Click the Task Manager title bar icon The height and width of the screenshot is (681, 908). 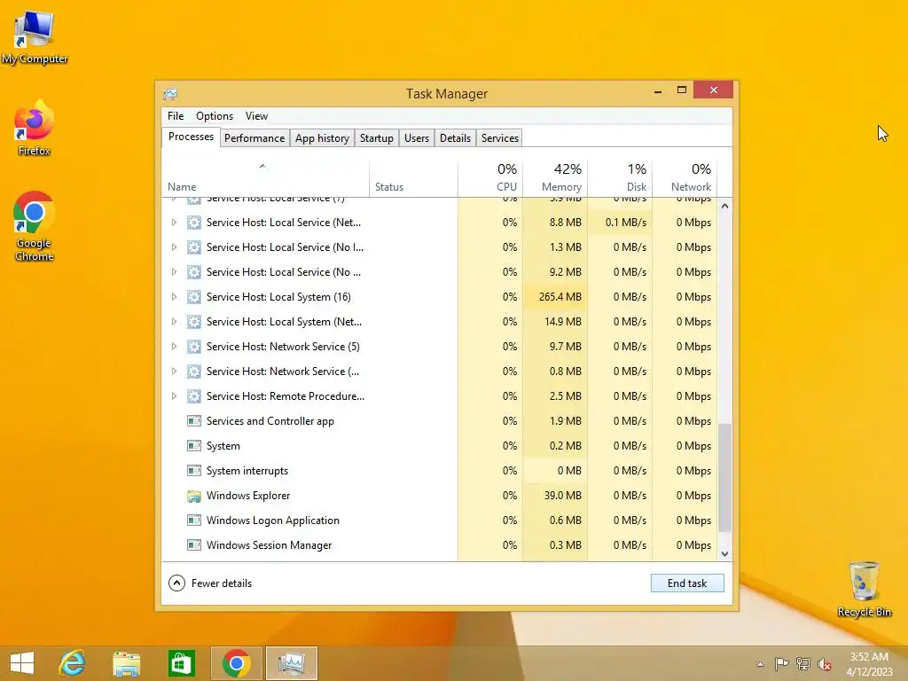[170, 94]
